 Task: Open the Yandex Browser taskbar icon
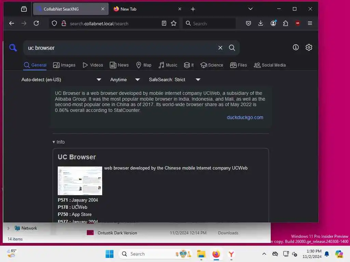231,254
